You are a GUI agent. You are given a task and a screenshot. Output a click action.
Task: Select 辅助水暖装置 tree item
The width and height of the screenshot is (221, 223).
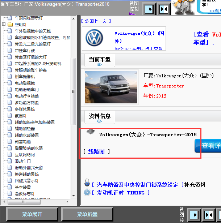[x=27, y=135]
